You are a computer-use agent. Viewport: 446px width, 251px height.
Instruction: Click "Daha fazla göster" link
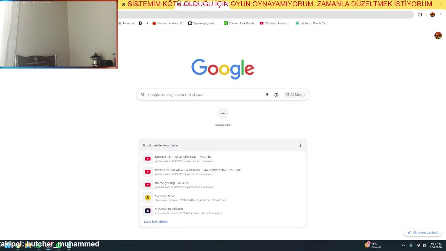(156, 222)
